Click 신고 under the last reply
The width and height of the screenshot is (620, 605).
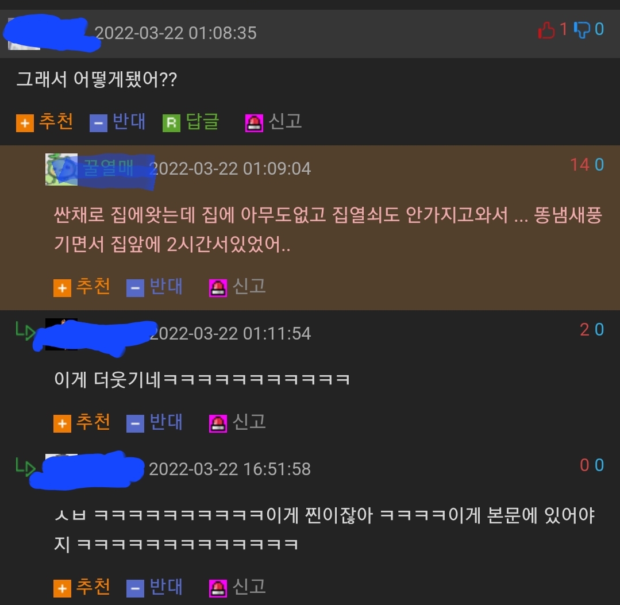pos(249,587)
